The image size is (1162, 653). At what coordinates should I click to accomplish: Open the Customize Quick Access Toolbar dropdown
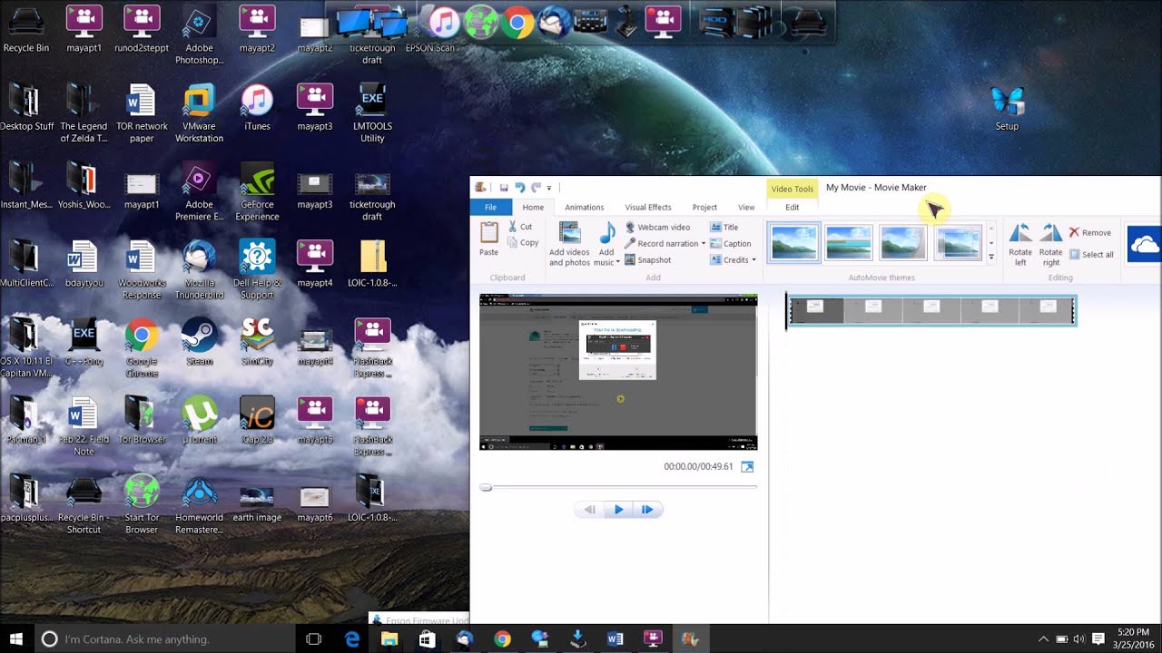[x=549, y=188]
